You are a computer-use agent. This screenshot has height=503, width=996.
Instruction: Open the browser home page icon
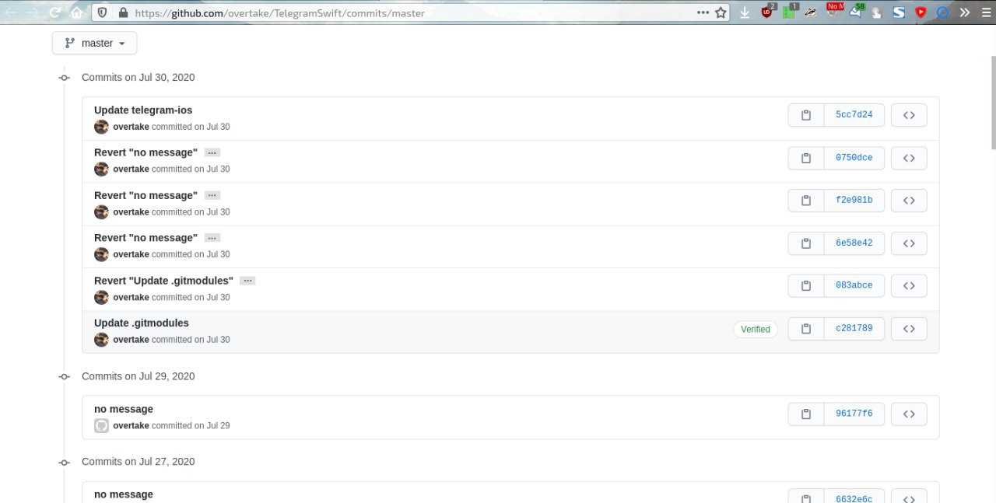tap(76, 12)
